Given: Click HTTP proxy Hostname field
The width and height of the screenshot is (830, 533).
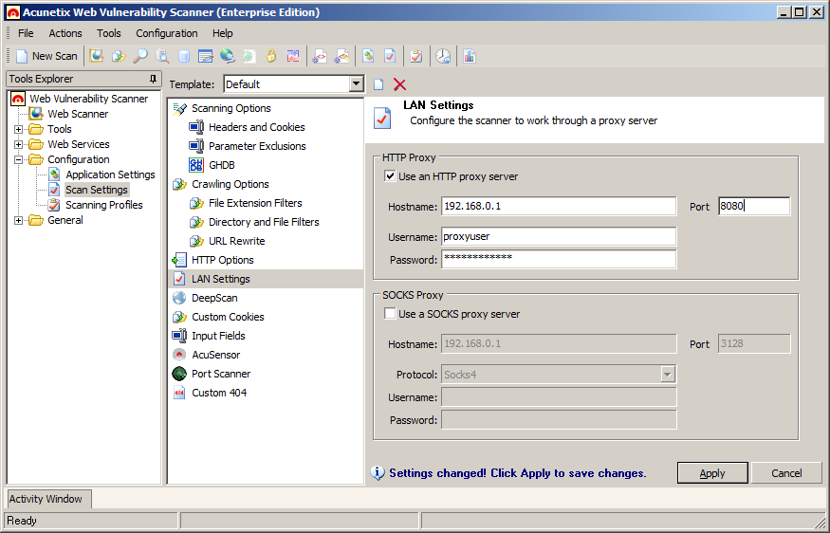Looking at the screenshot, I should point(559,207).
